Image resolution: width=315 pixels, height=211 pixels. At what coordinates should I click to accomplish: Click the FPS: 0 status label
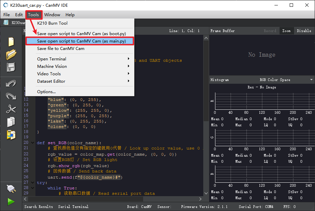(289, 207)
